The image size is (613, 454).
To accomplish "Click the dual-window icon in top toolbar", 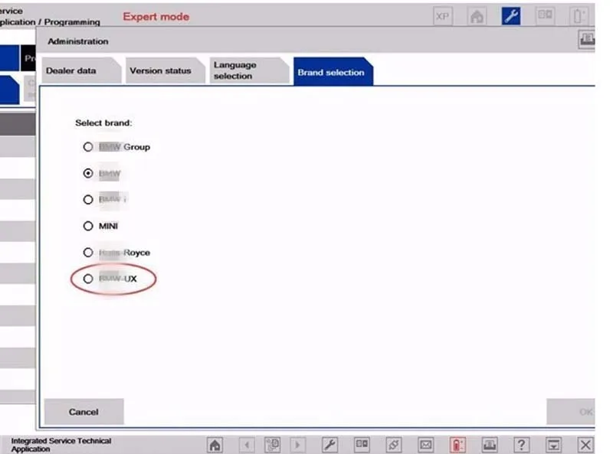I will [545, 16].
